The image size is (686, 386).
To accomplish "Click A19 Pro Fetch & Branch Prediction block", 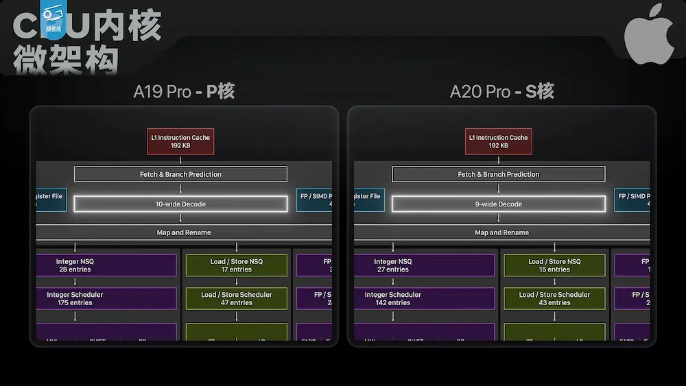I will [180, 174].
